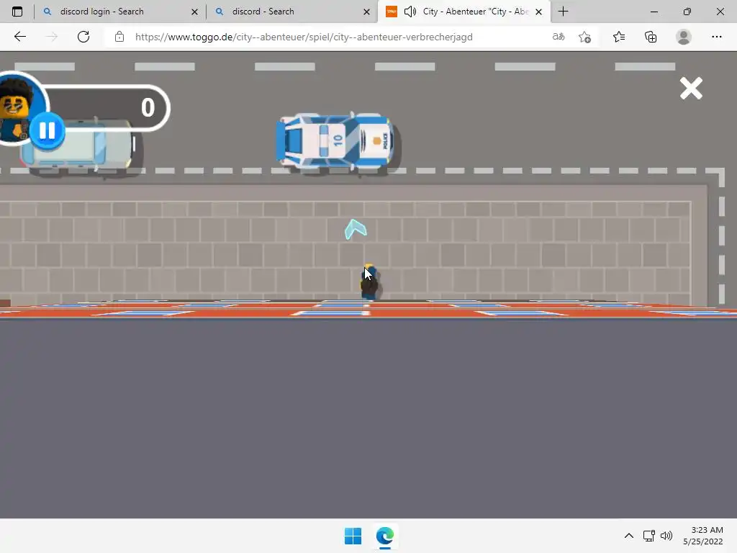View site information lock icon
737x553 pixels.
(119, 37)
